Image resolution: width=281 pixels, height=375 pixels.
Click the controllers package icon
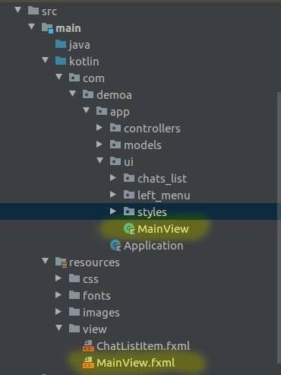pos(115,128)
